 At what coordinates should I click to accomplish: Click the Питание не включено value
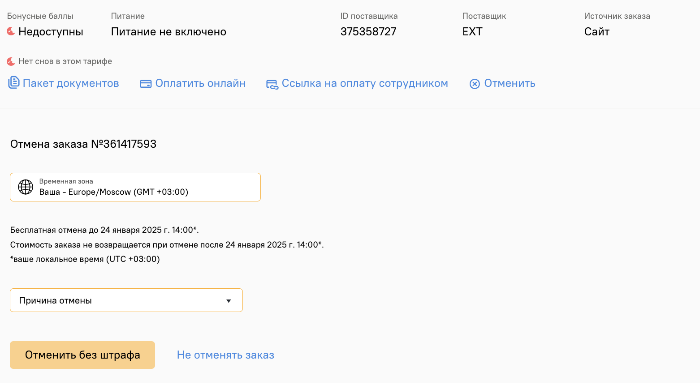coord(169,32)
